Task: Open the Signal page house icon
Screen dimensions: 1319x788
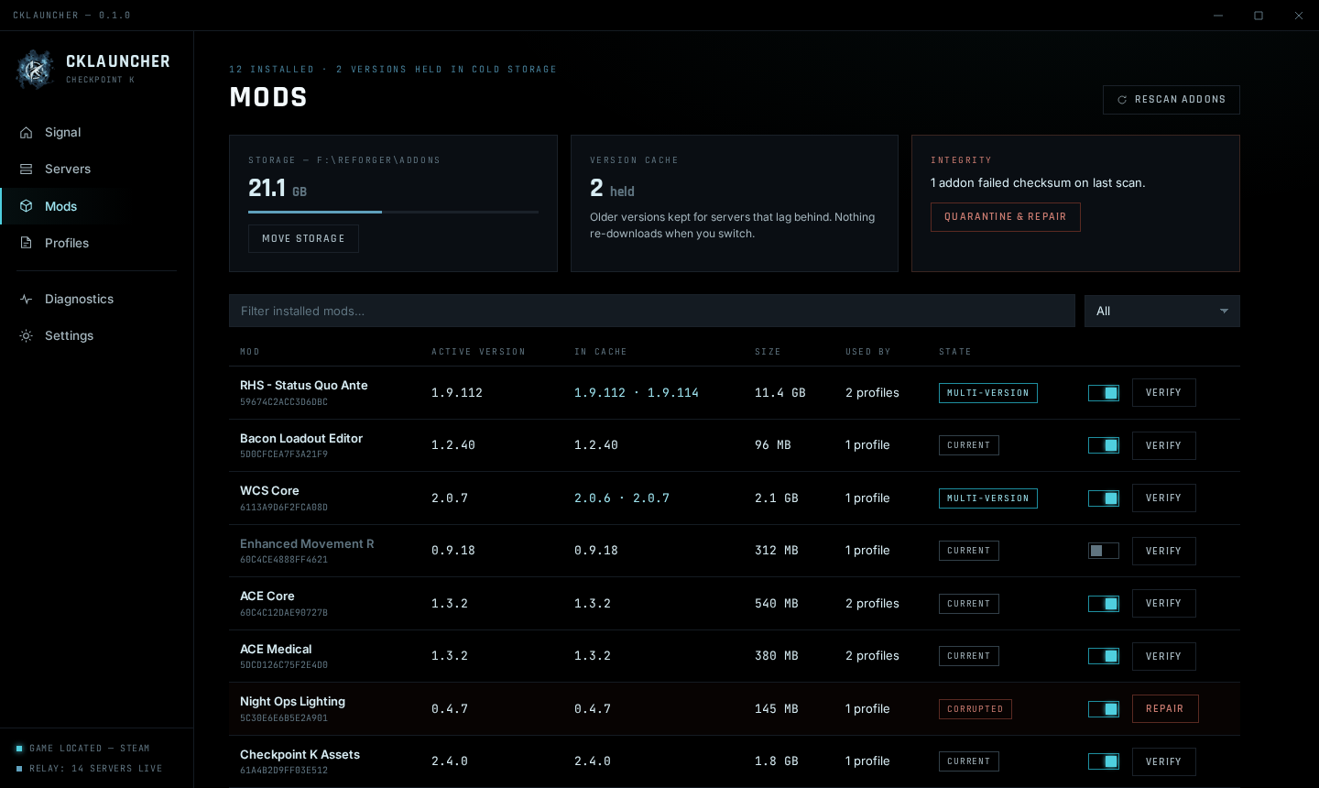Action: pos(27,132)
